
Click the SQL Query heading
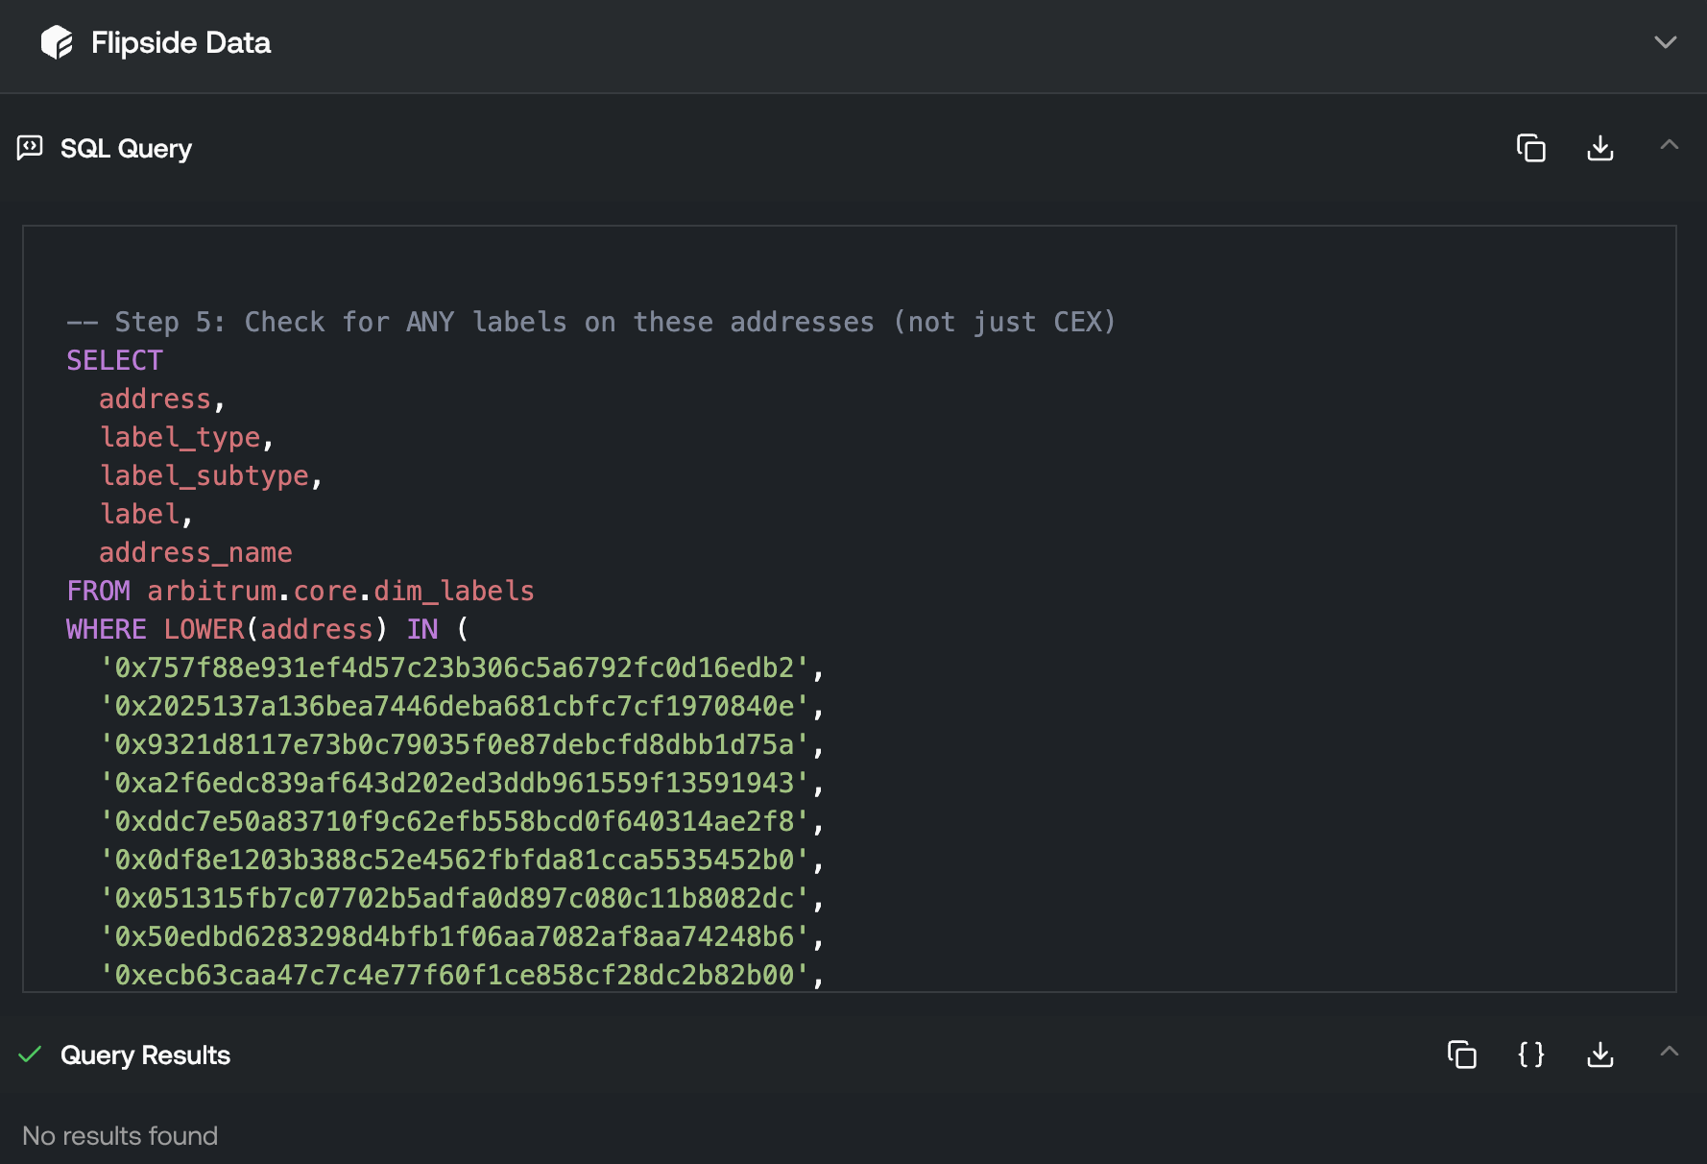pos(126,148)
